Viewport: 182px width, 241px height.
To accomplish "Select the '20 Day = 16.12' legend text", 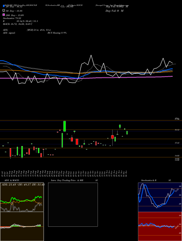I will click(x=15, y=7).
